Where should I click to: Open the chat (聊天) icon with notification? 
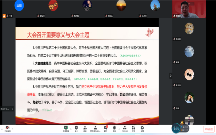(x=106, y=129)
